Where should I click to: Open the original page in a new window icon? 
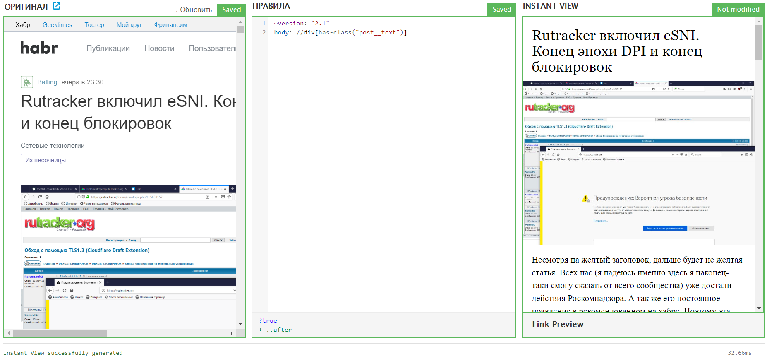(57, 6)
